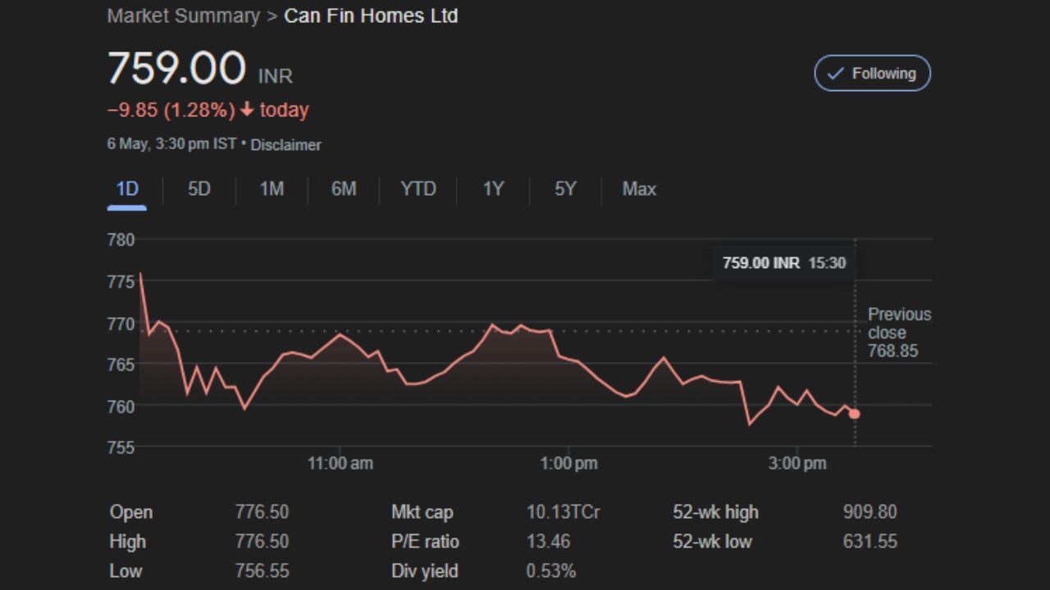Click the chart's 15:30 end-point marker dot
This screenshot has width=1050, height=590.
pyautogui.click(x=855, y=414)
